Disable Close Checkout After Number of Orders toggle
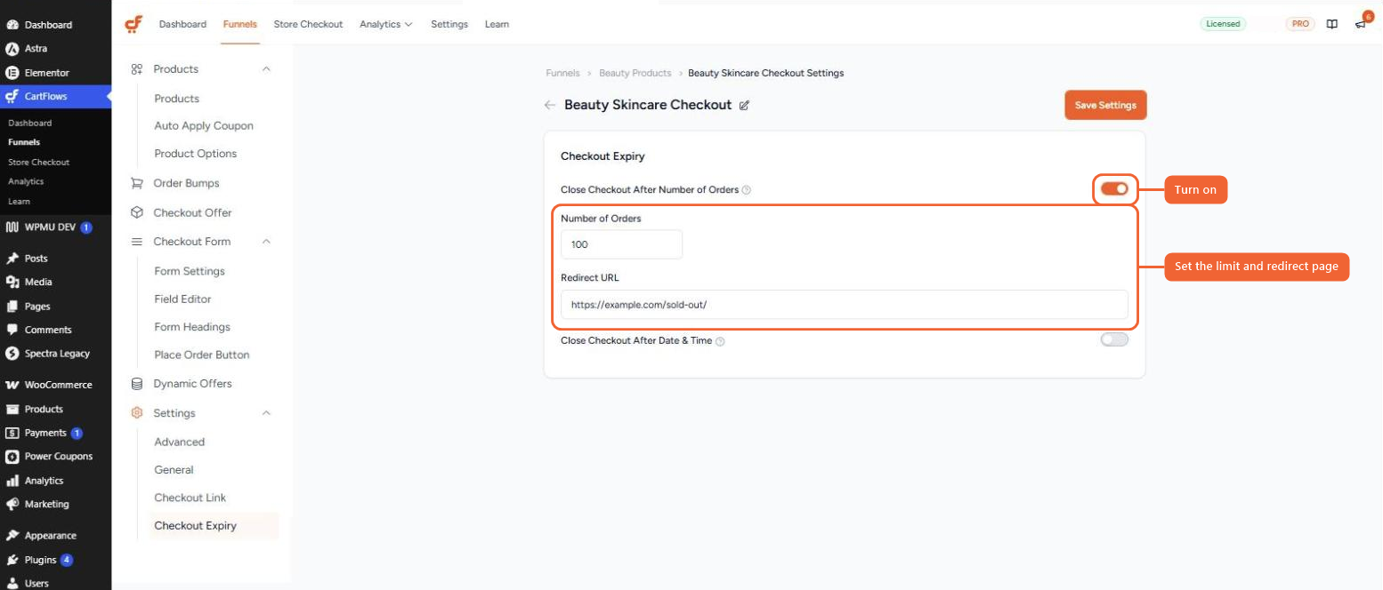This screenshot has width=1383, height=590. [x=1114, y=189]
